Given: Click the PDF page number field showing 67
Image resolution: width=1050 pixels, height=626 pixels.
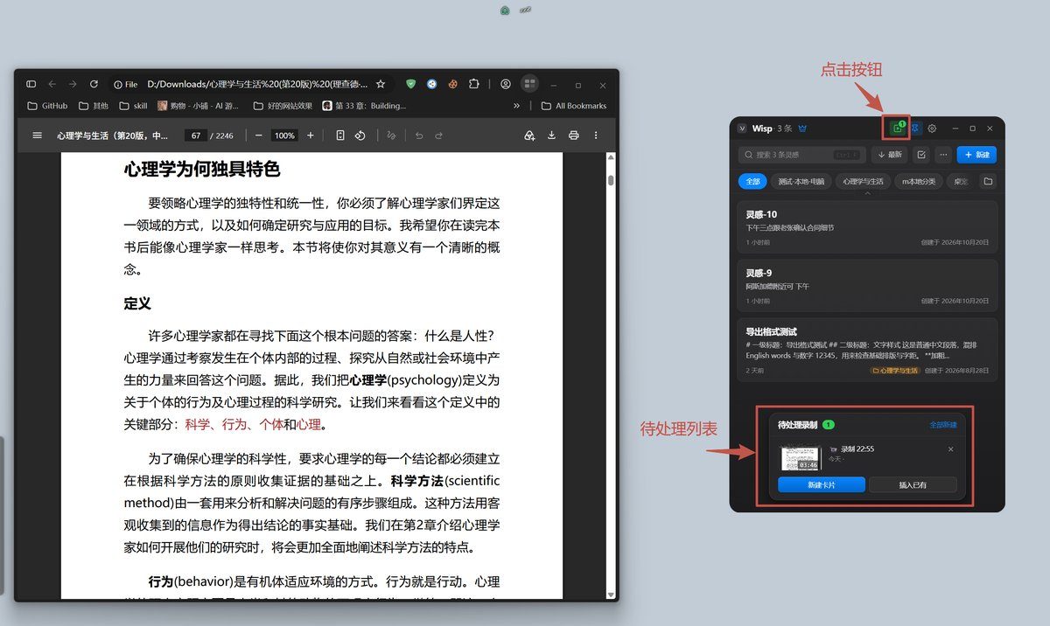Looking at the screenshot, I should 194,136.
